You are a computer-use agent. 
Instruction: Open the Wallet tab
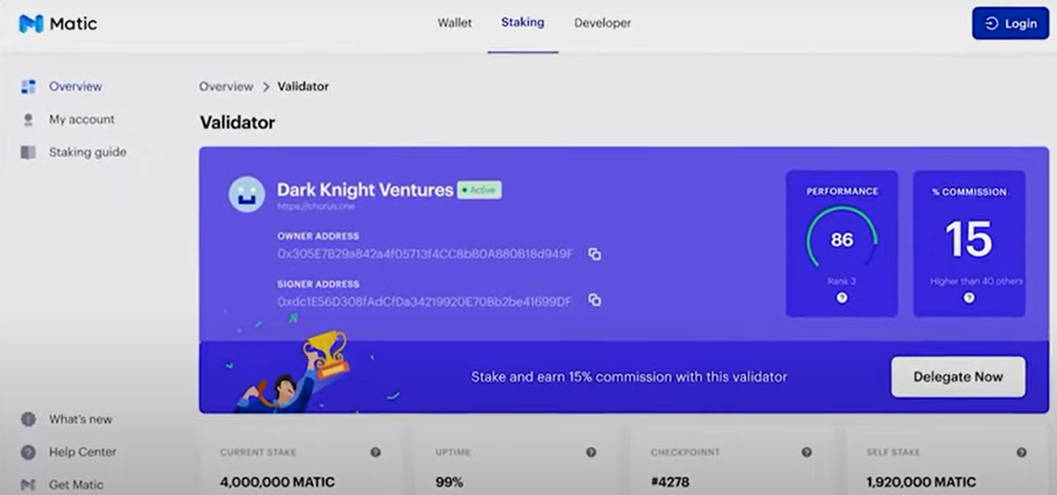click(455, 23)
